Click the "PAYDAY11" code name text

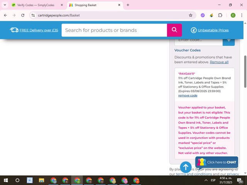pos(187,74)
